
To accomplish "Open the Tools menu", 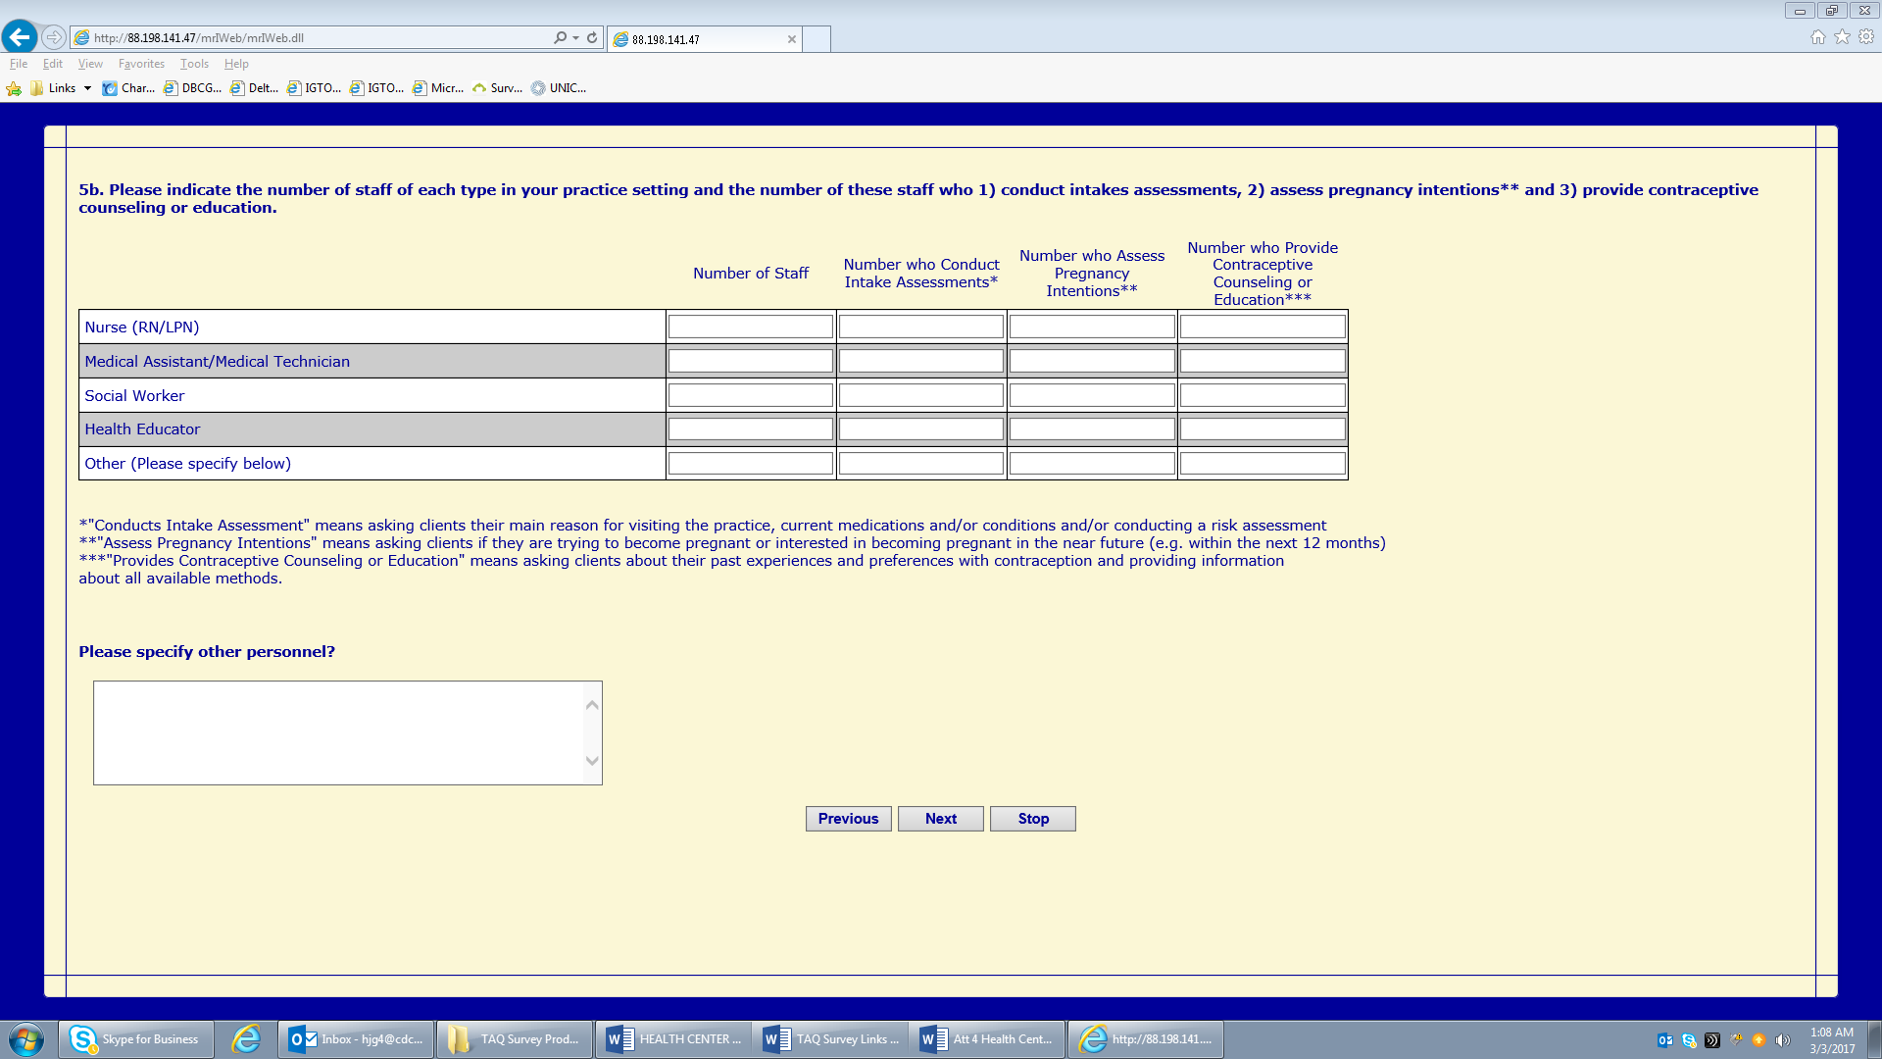I will (x=194, y=64).
